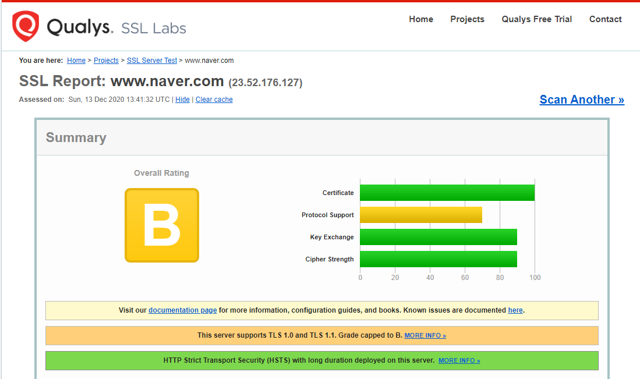Click the Qualys shield logo icon

coord(26,27)
